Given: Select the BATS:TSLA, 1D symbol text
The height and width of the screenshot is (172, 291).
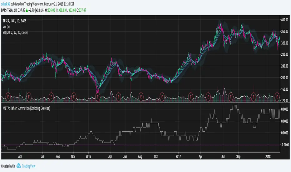Looking at the screenshot, I should click(x=9, y=10).
